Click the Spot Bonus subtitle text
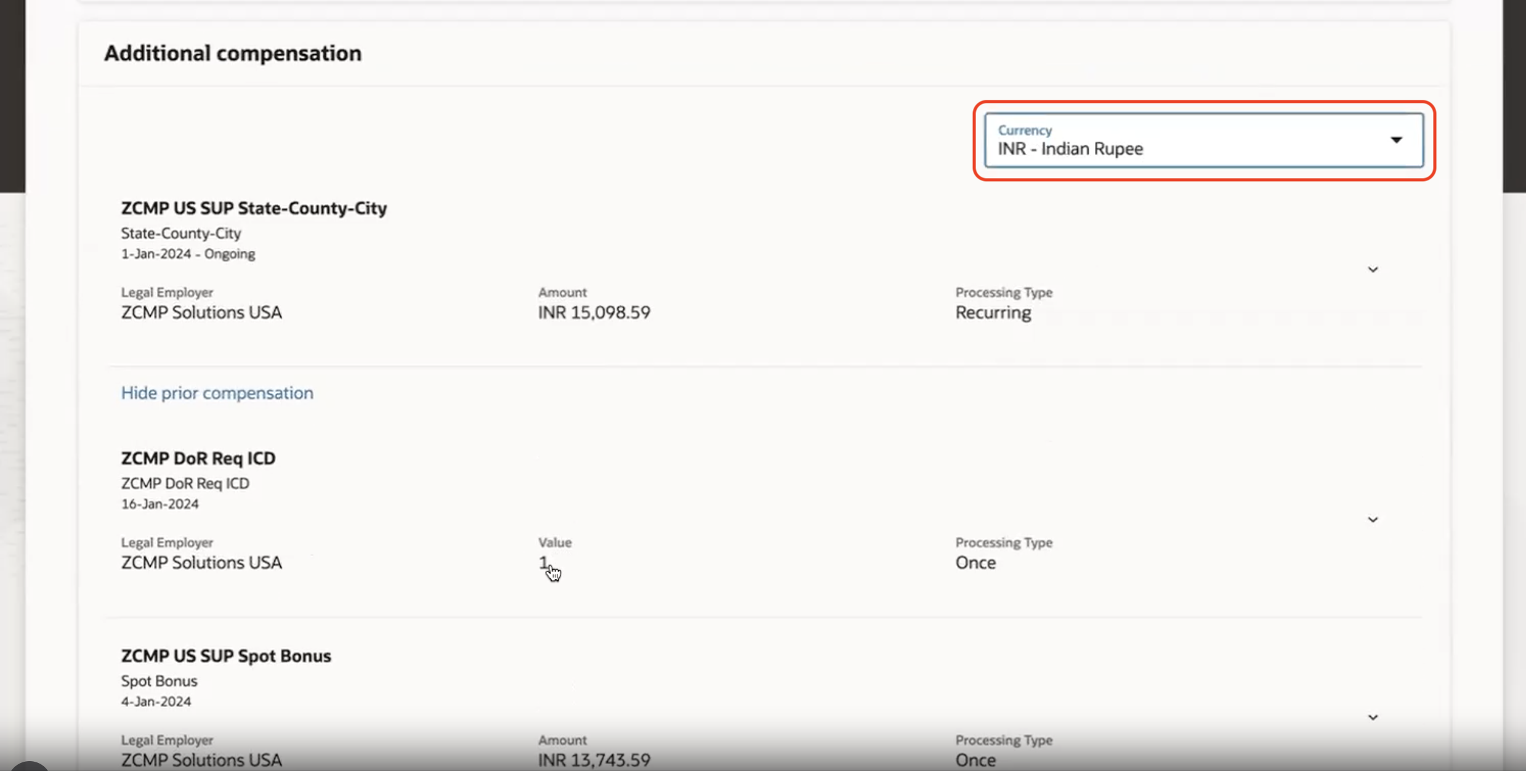 [159, 681]
